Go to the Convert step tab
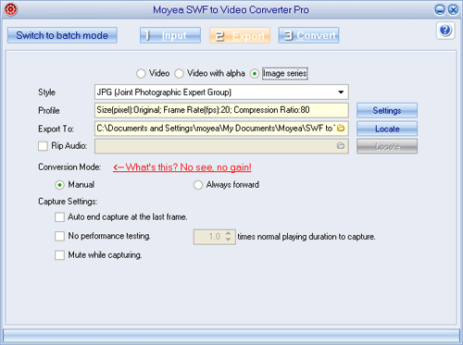The image size is (463, 345). point(308,35)
